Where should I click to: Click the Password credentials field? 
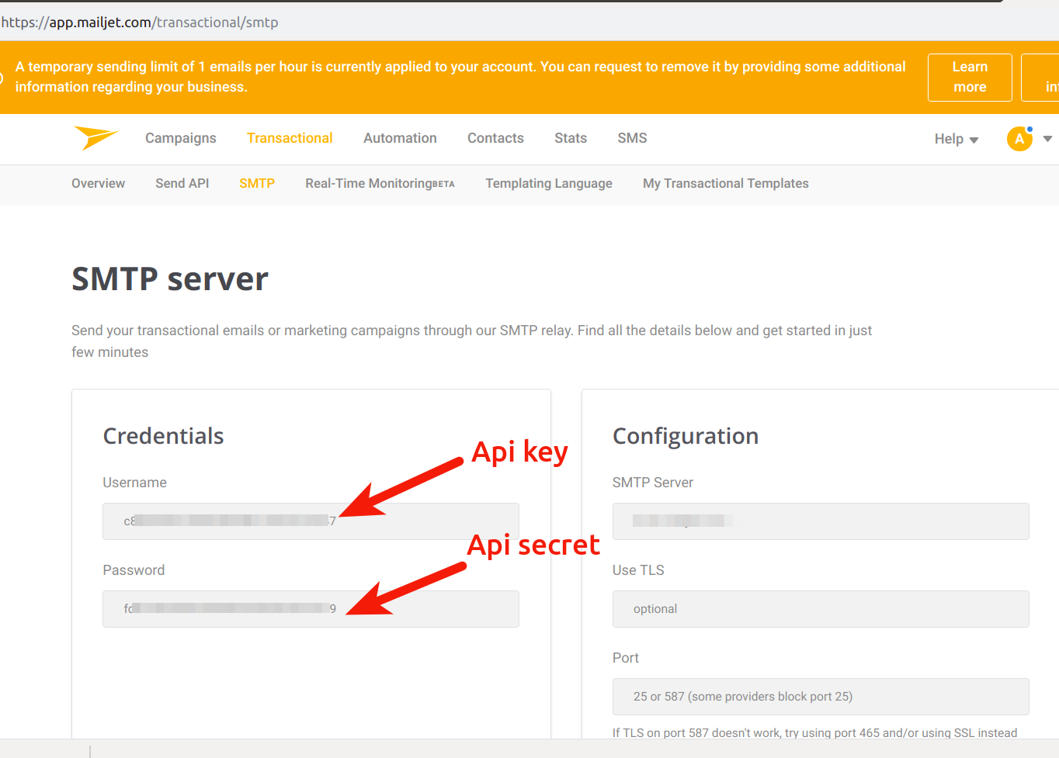[311, 609]
